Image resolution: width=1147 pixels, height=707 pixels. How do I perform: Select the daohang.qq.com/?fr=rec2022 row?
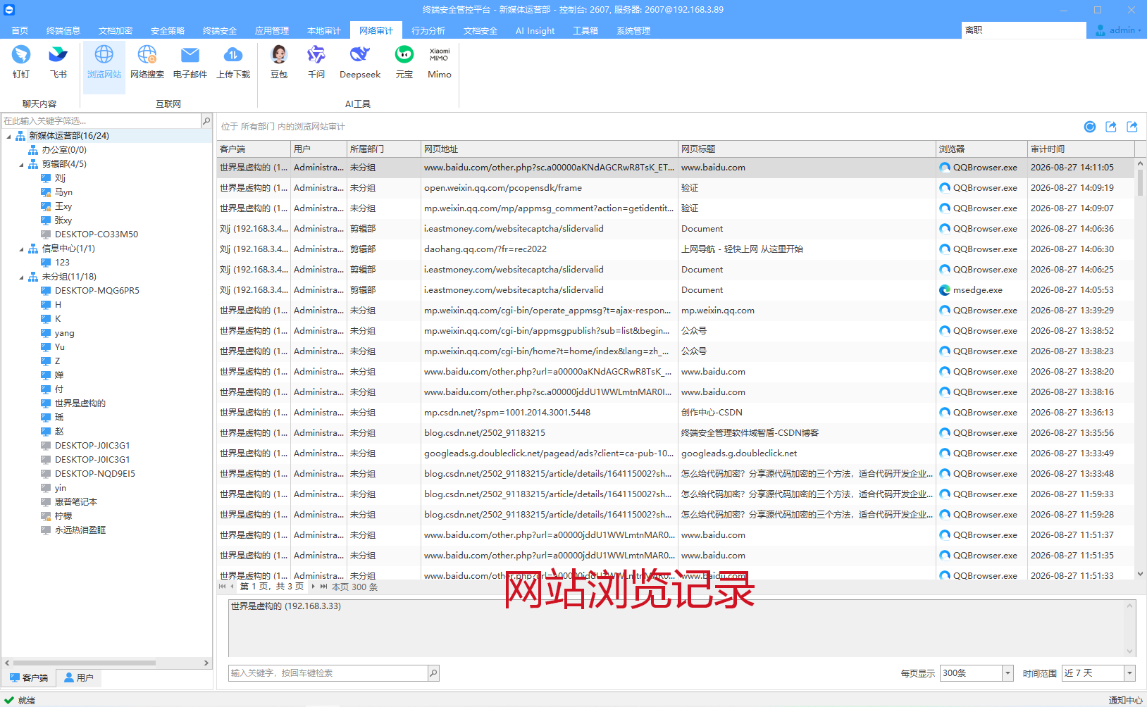pos(676,249)
